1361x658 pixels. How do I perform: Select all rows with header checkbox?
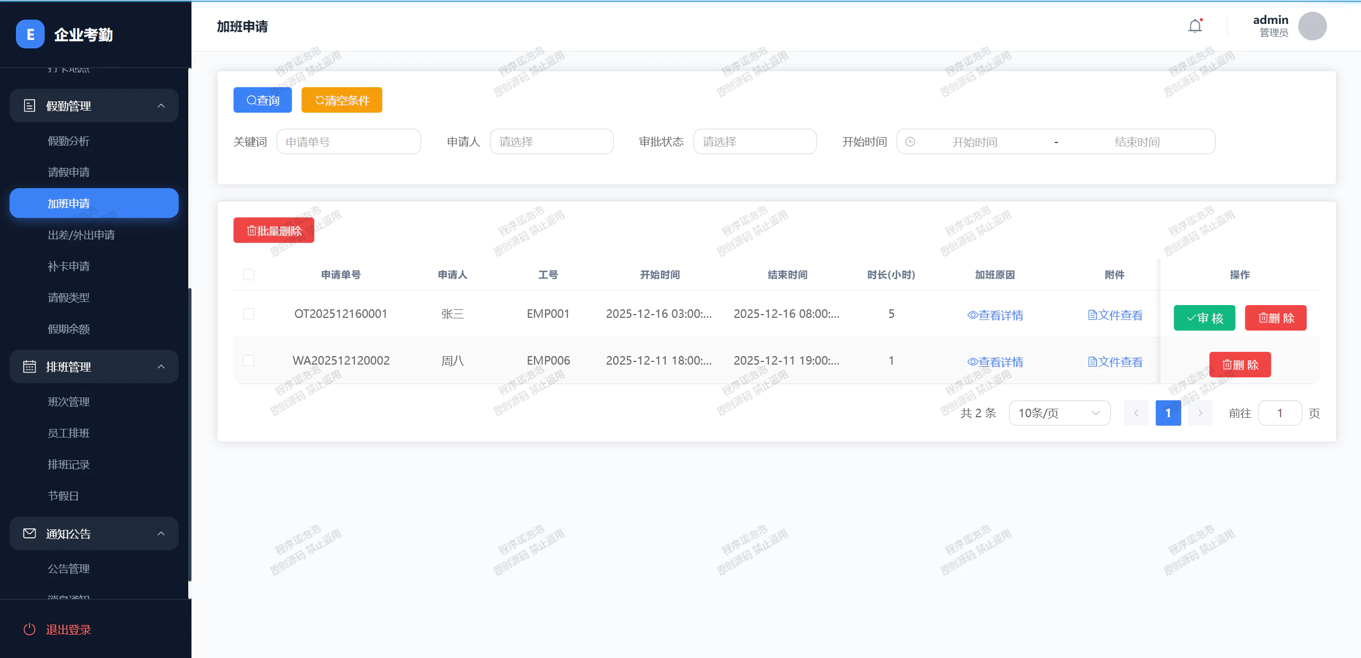point(248,274)
